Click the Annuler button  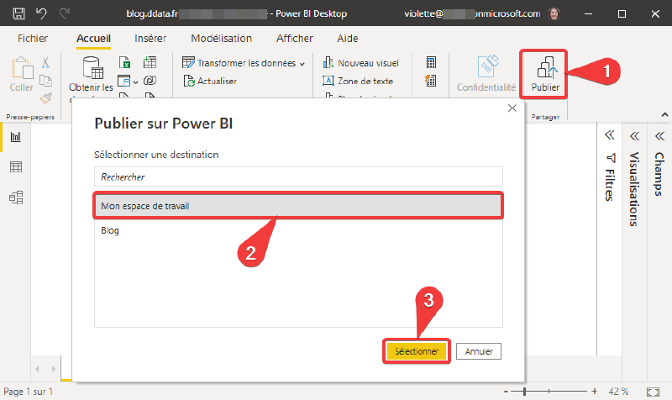479,351
